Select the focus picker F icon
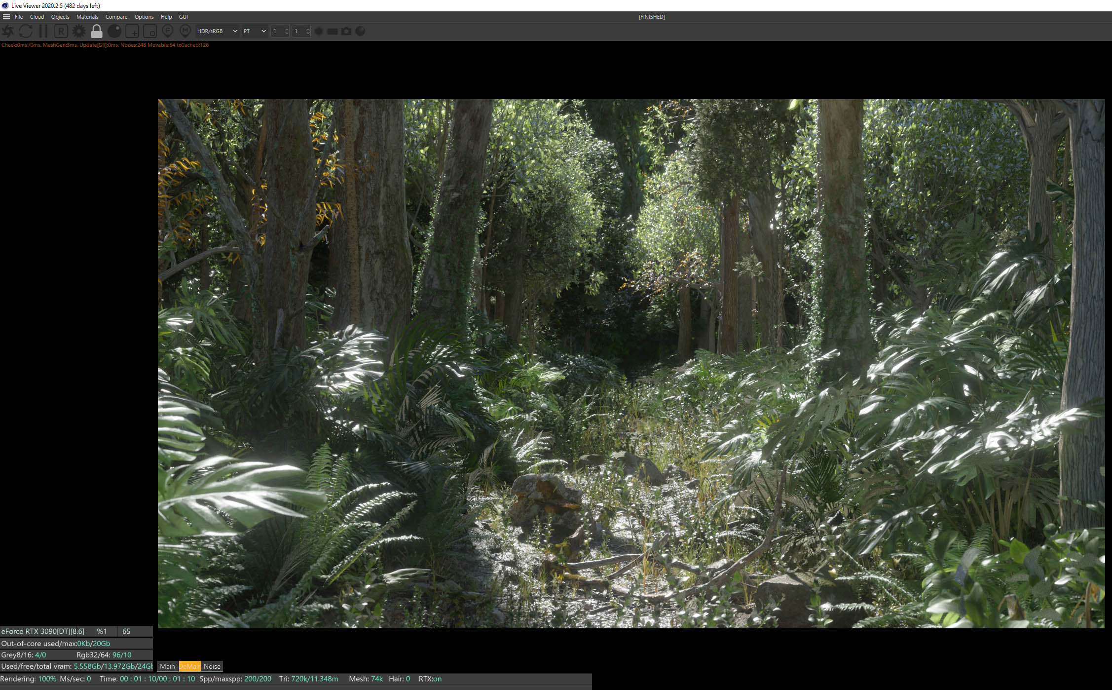Image resolution: width=1112 pixels, height=690 pixels. click(x=168, y=31)
